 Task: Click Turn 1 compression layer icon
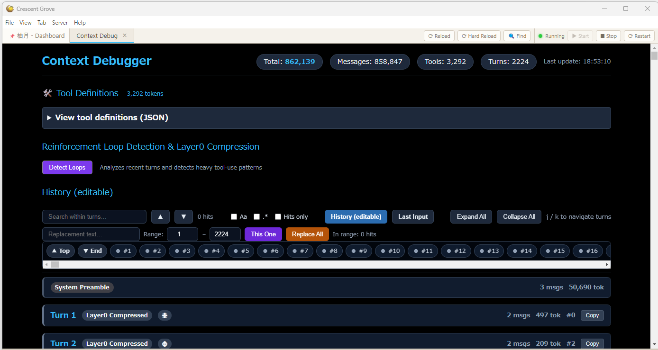(164, 315)
